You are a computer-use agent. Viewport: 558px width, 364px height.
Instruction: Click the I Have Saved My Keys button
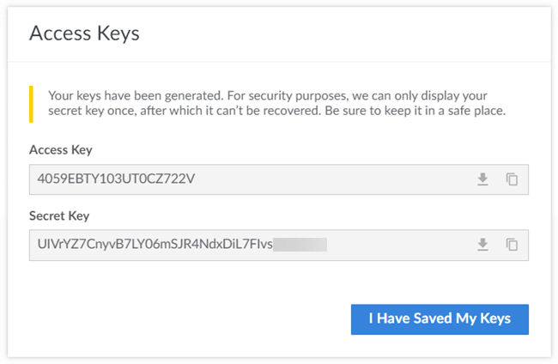440,318
